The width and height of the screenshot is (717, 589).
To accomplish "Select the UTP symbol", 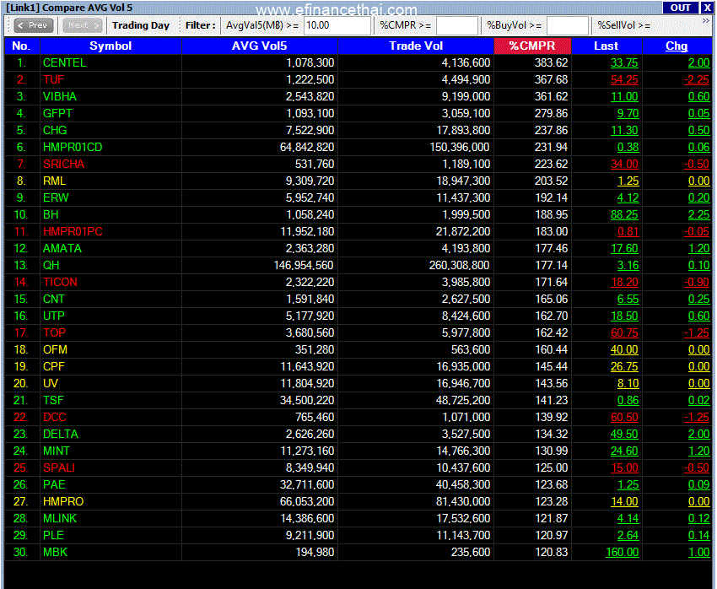I will pyautogui.click(x=54, y=316).
